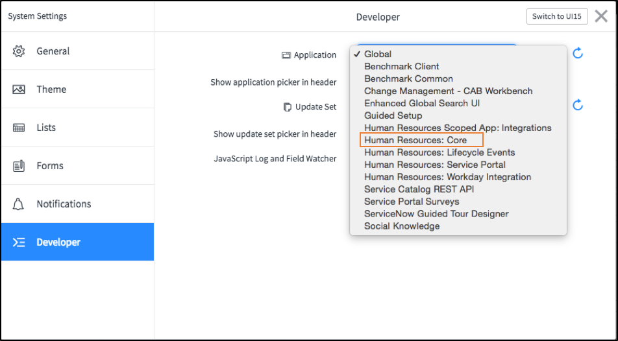
Task: Choose Service Catalog REST API
Action: pos(458,189)
